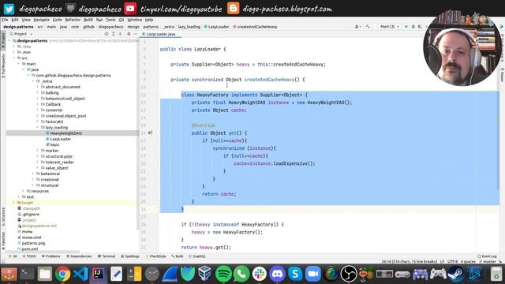This screenshot has height=284, width=505.
Task: Open the user account dropdown in toolbar
Action: coord(357,27)
